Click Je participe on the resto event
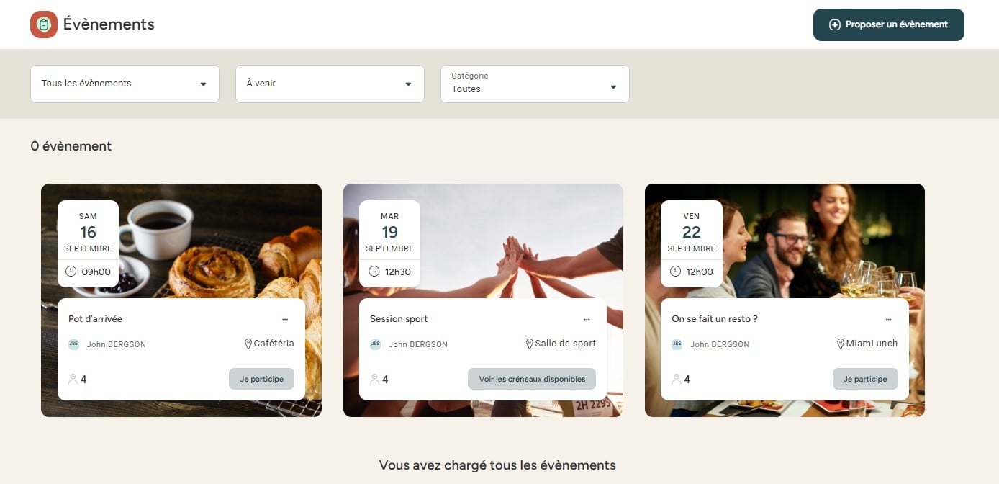Image resolution: width=999 pixels, height=484 pixels. 865,379
